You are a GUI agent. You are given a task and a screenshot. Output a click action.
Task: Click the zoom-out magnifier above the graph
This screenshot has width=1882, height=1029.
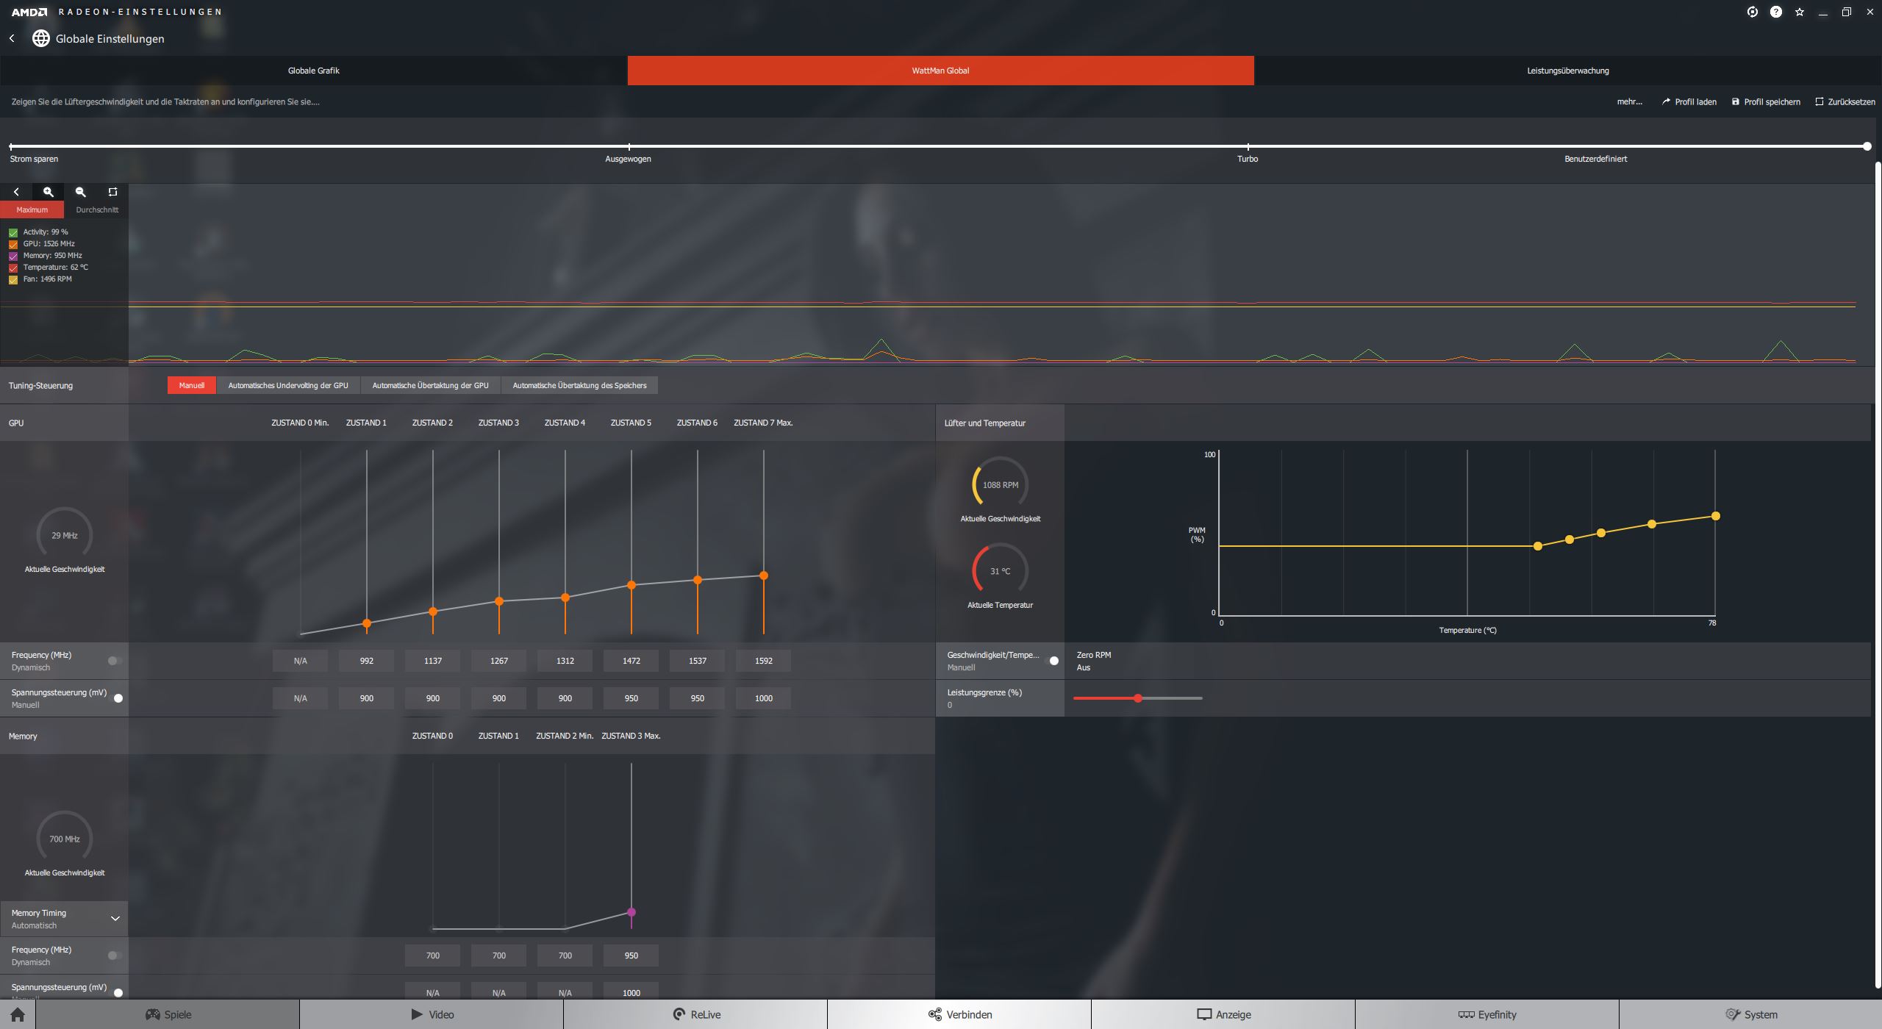click(x=81, y=192)
